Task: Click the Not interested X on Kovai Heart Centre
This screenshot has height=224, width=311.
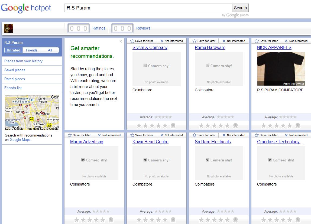Action: pos(162,135)
